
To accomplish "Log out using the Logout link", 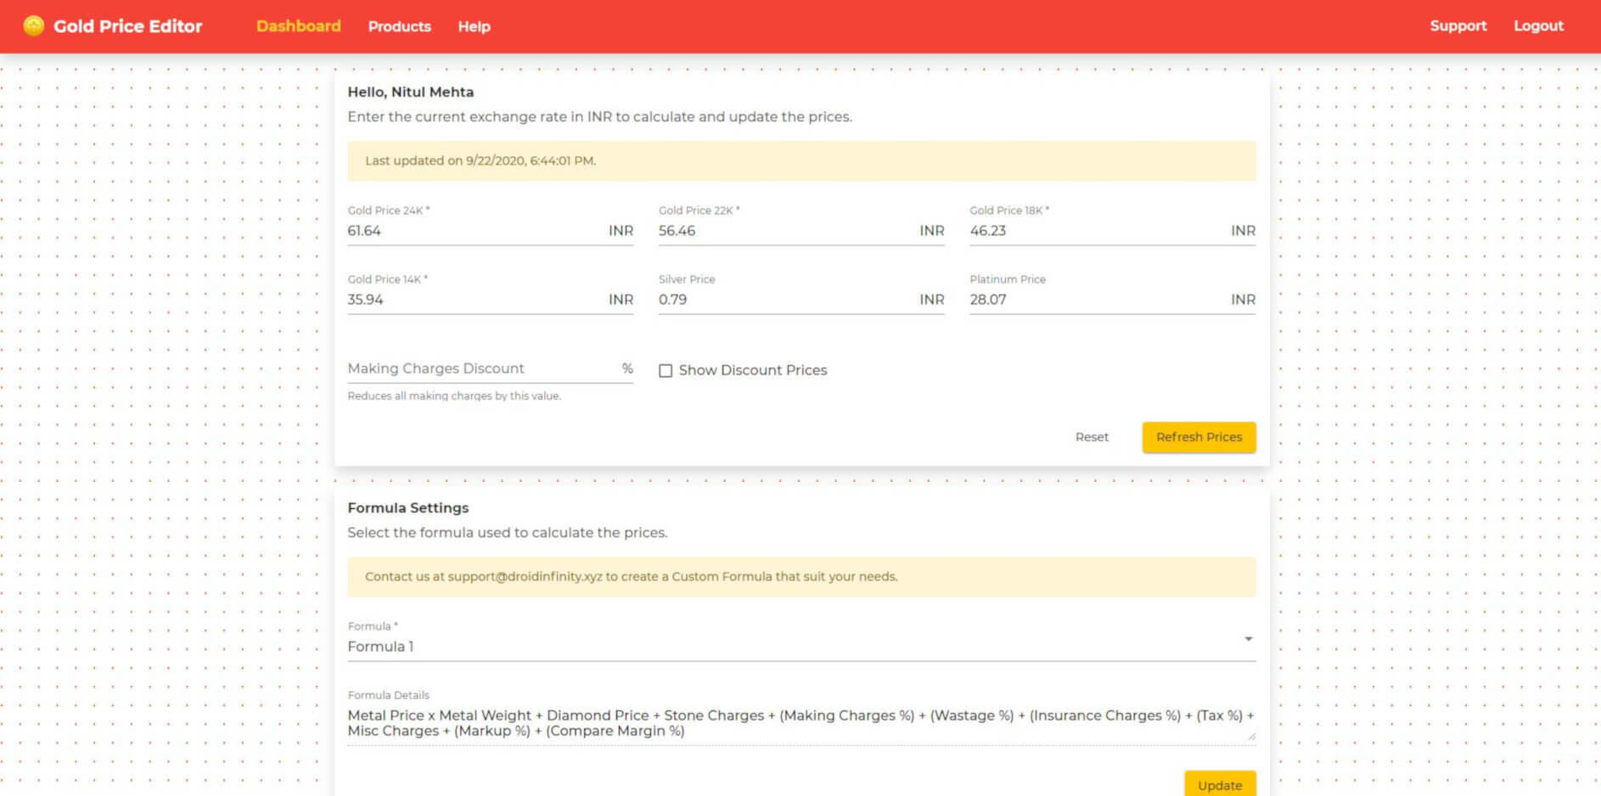I will point(1538,26).
